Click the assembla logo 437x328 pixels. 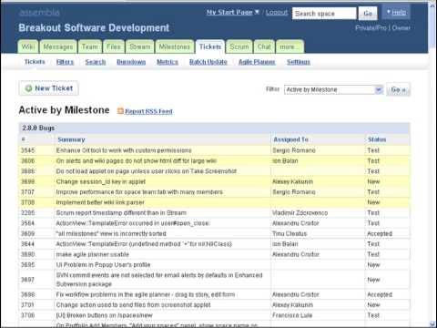(x=39, y=12)
